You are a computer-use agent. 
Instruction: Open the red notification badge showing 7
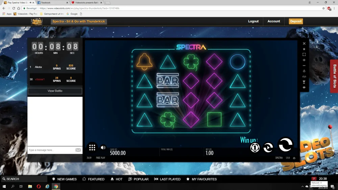(314, 179)
